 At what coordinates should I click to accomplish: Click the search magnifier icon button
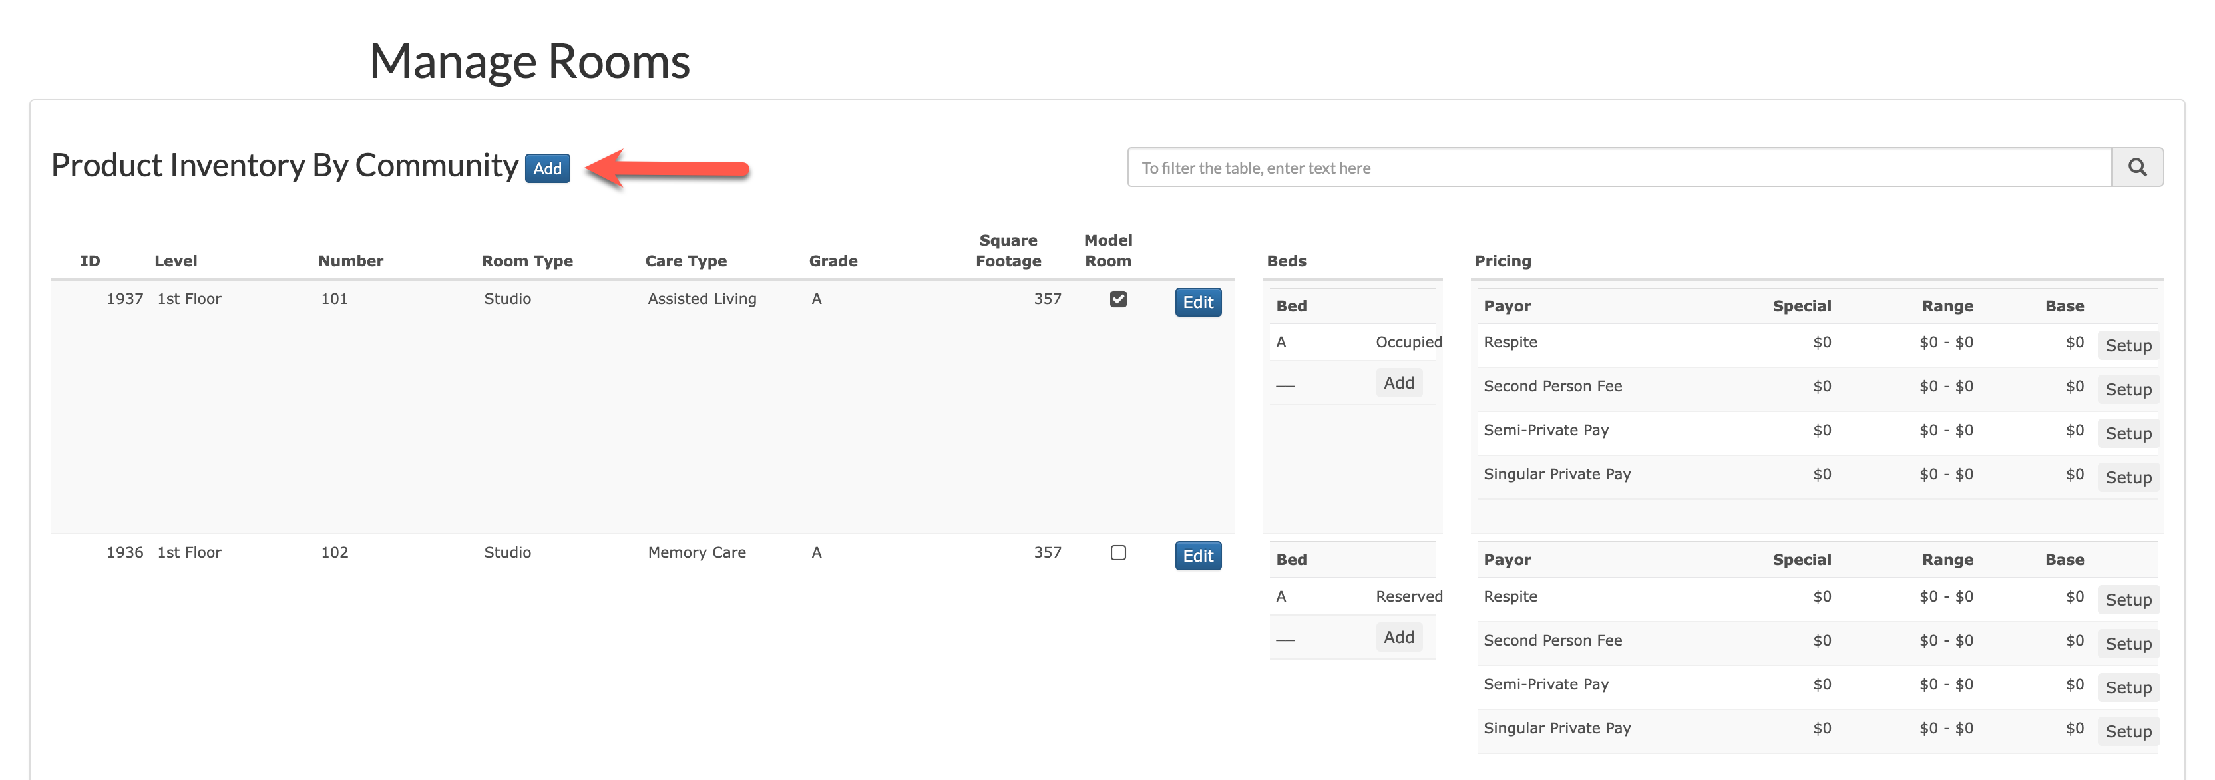[2136, 168]
